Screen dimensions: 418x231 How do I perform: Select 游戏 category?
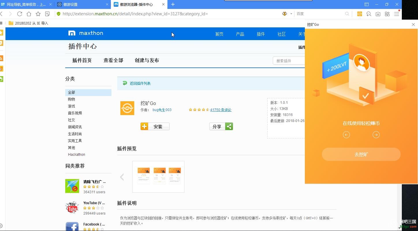(x=71, y=106)
